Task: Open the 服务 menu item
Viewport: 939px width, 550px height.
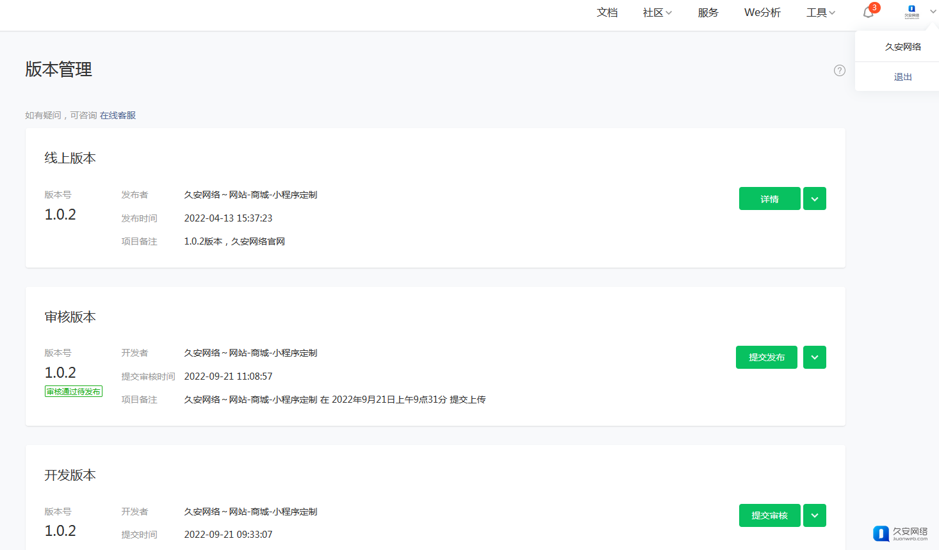Action: click(x=708, y=13)
